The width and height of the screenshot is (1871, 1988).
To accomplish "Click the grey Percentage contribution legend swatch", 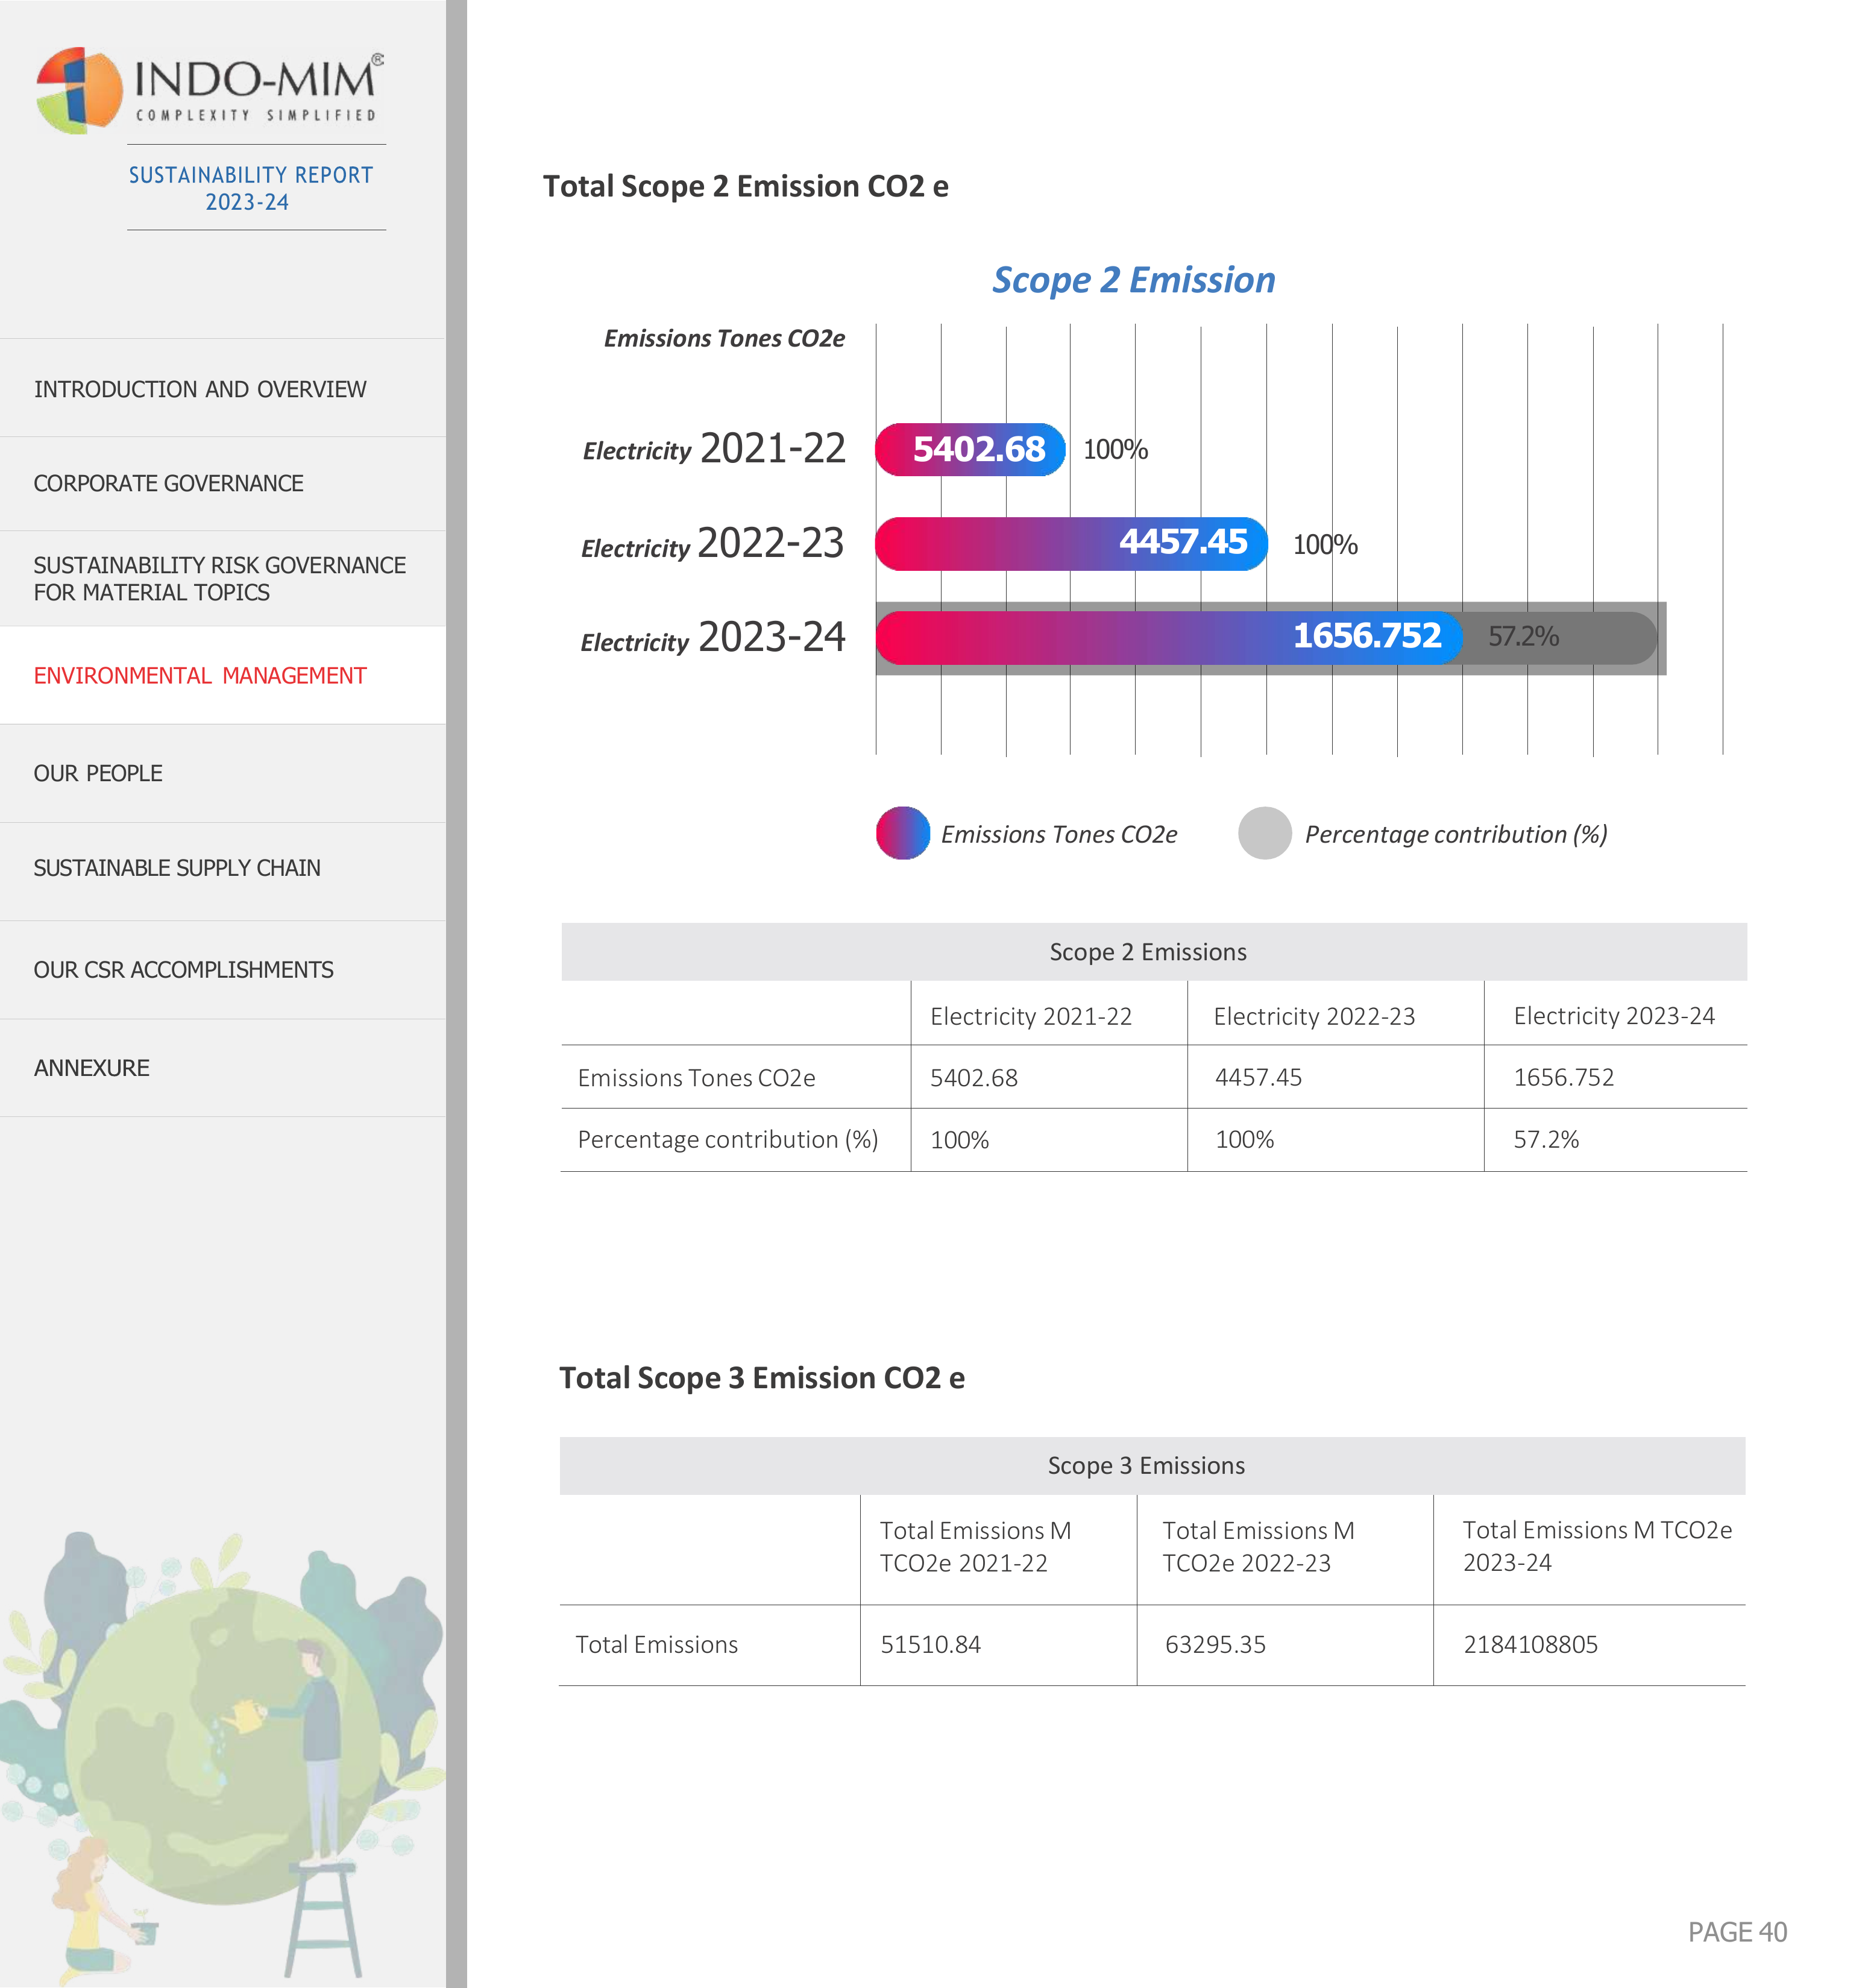I will pos(1265,833).
